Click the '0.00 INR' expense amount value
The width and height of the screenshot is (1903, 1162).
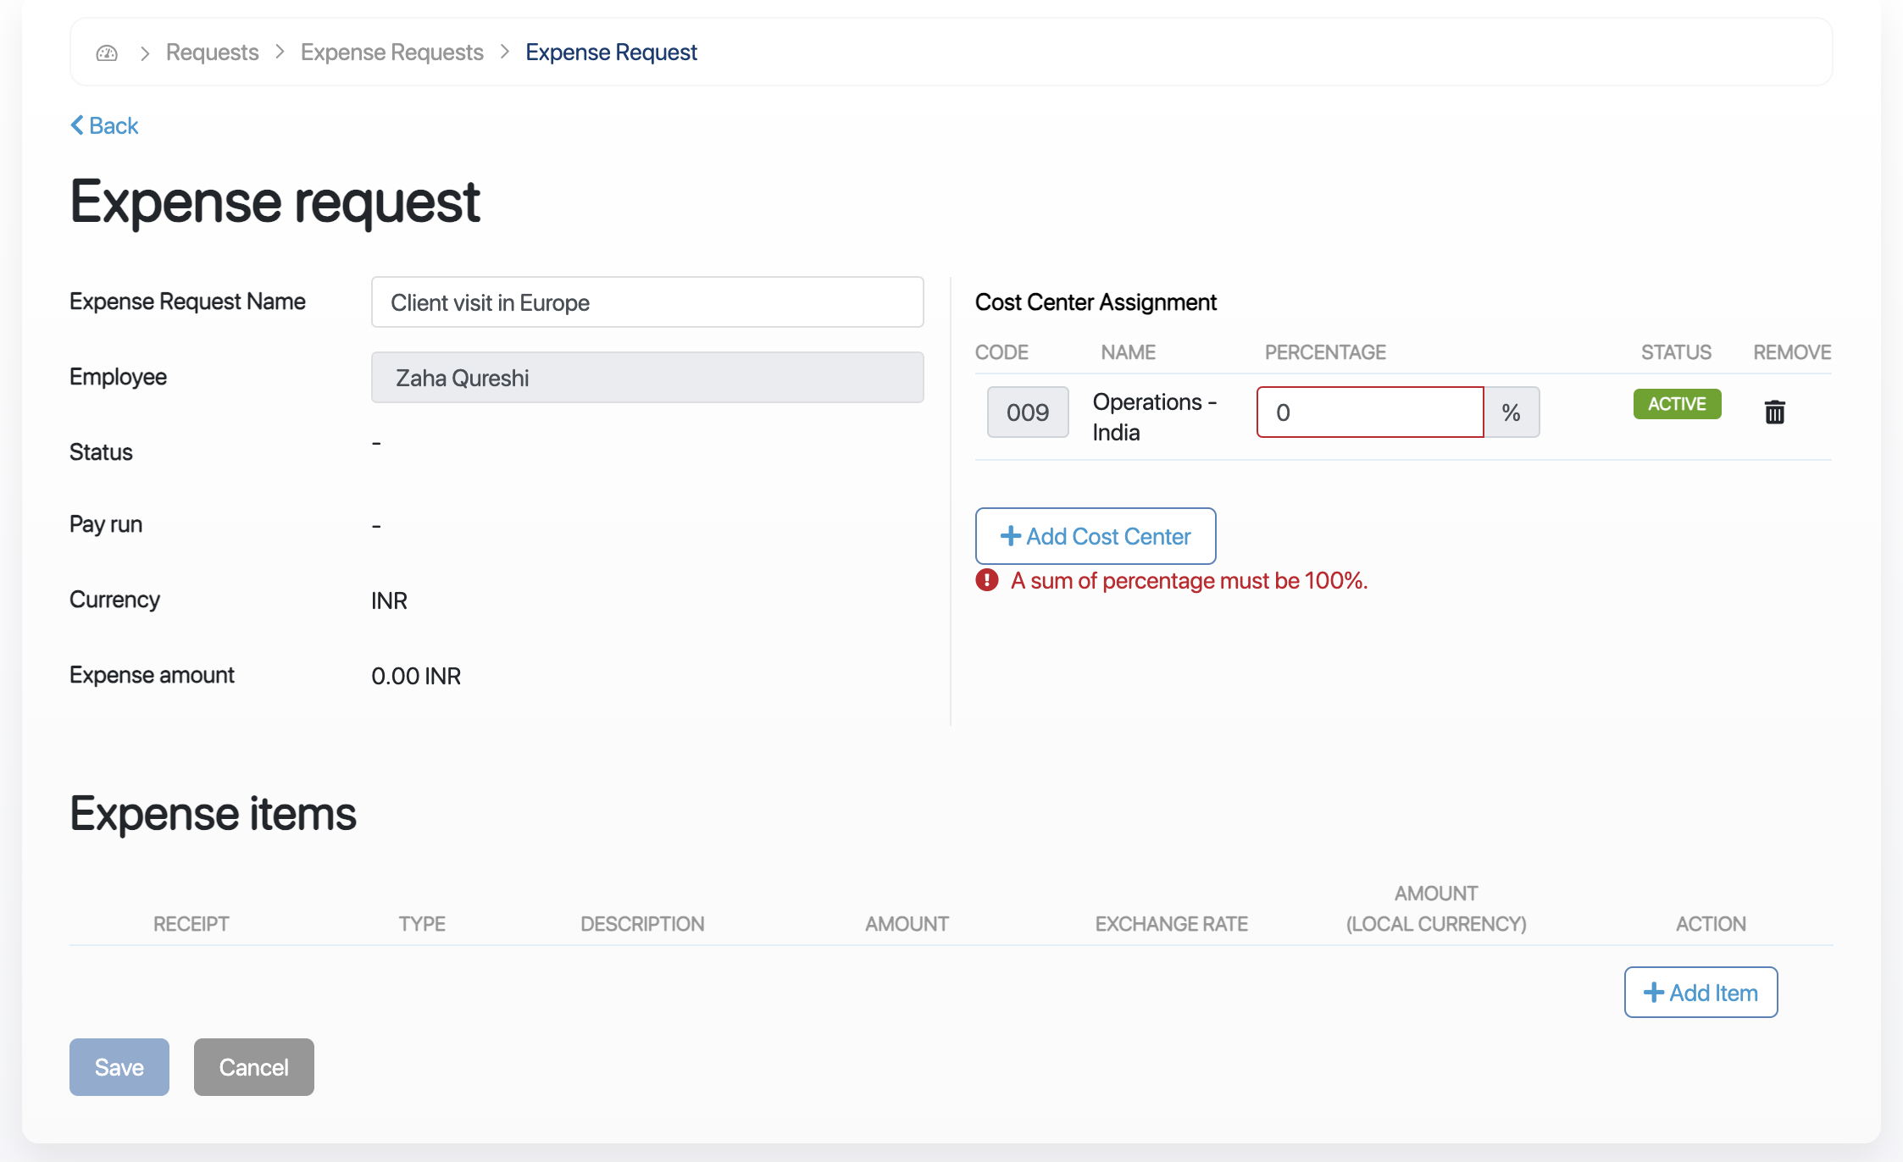[416, 676]
